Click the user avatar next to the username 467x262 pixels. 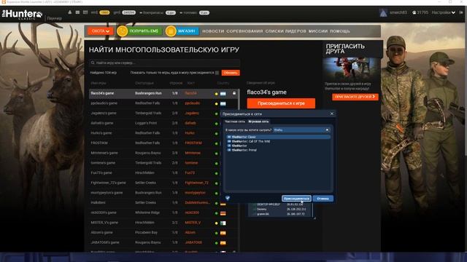click(383, 12)
